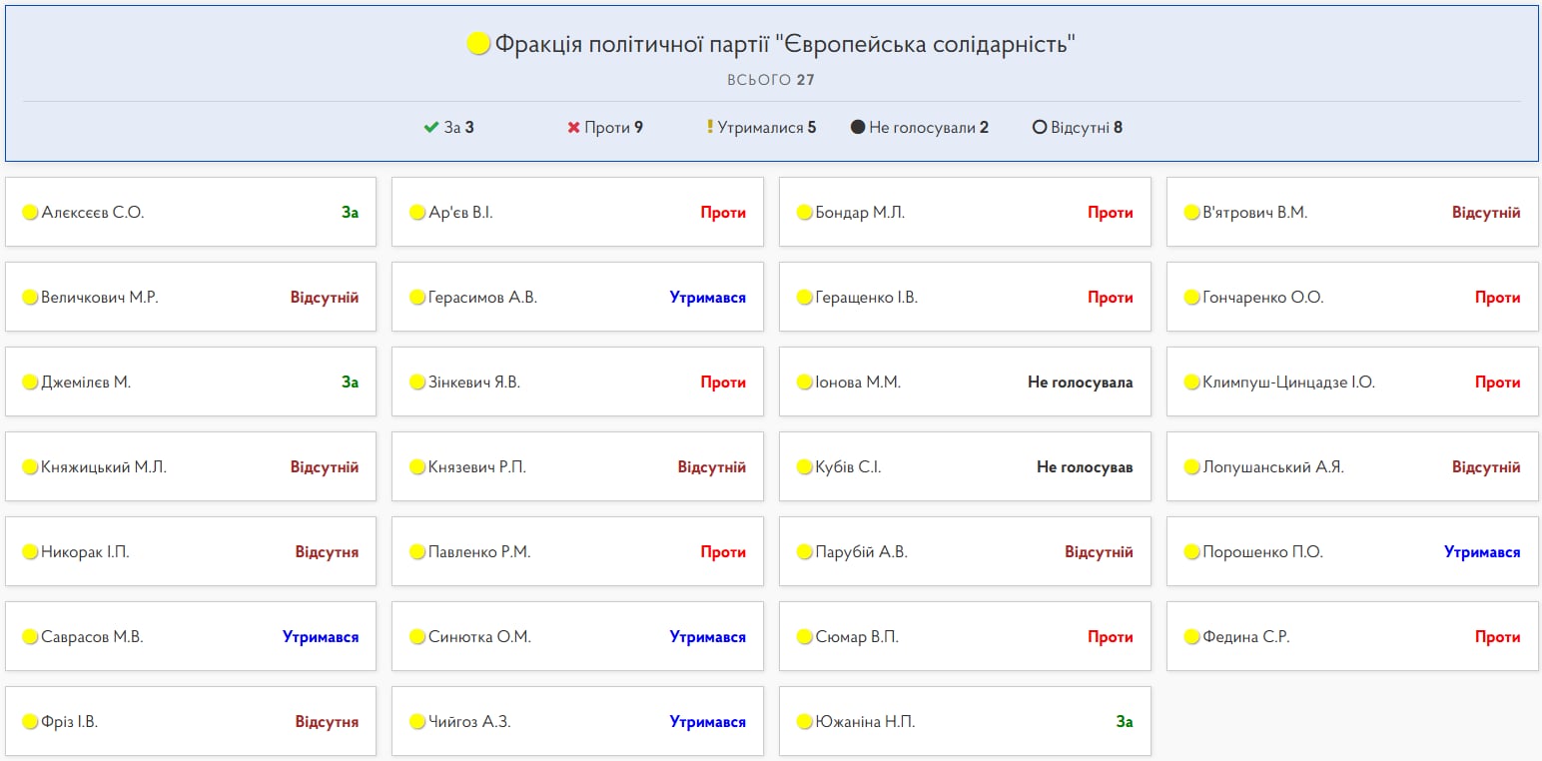Click Не голосувала status for Іонова М.М.
This screenshot has height=761, width=1542.
tap(1080, 382)
